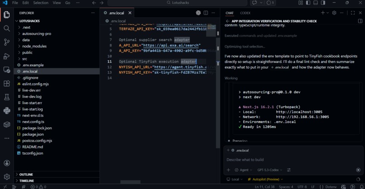The width and height of the screenshot is (365, 189).
Task: Open the new chat dropdown arrow
Action: 327,13
